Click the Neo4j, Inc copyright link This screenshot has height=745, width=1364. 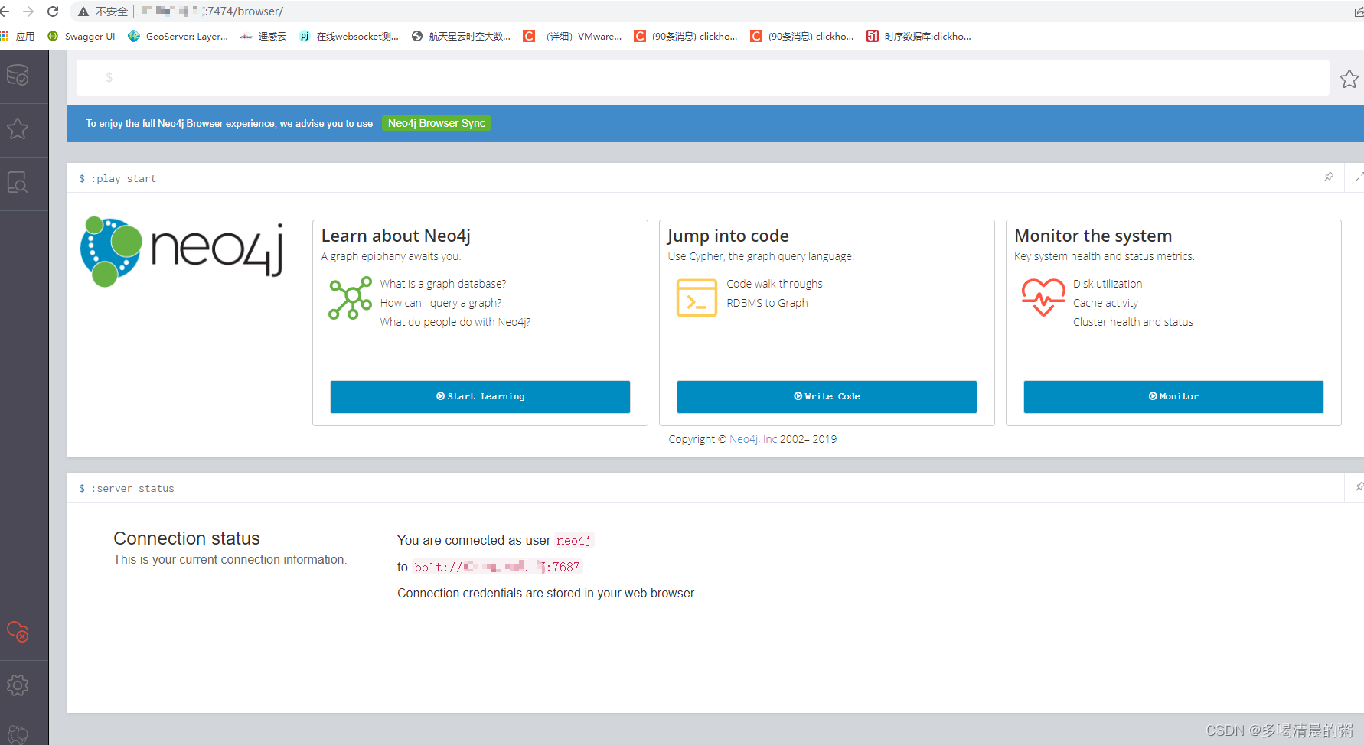[753, 439]
